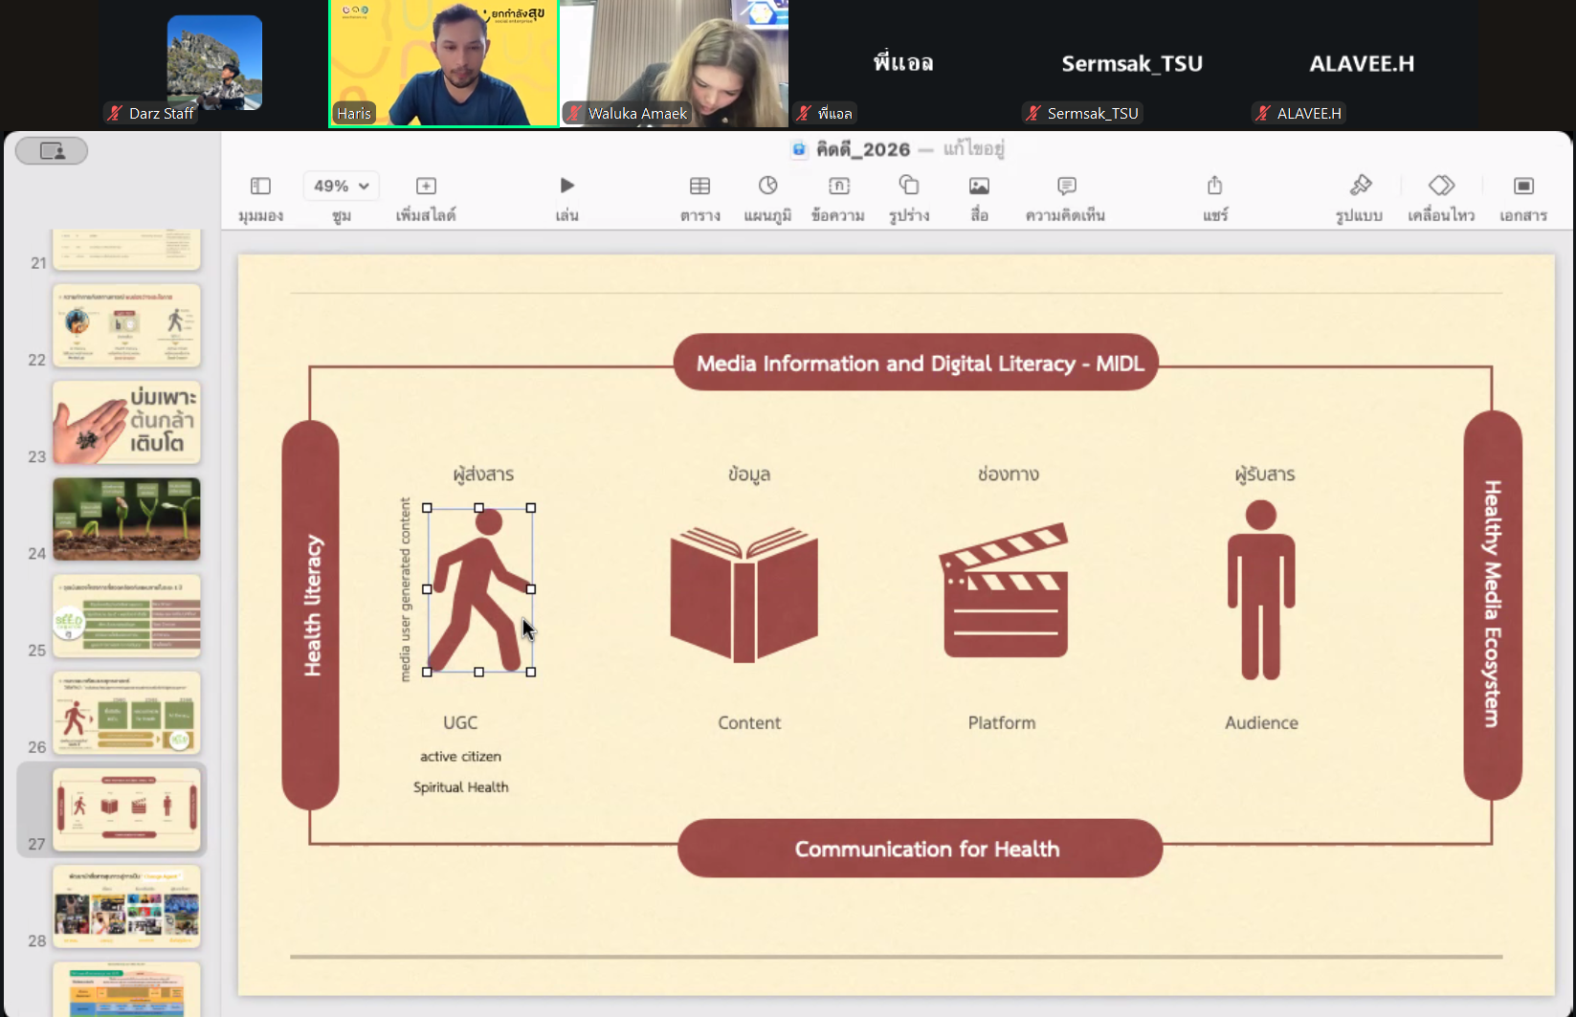Select the open book Content icon
This screenshot has height=1017, width=1576.
(x=744, y=593)
